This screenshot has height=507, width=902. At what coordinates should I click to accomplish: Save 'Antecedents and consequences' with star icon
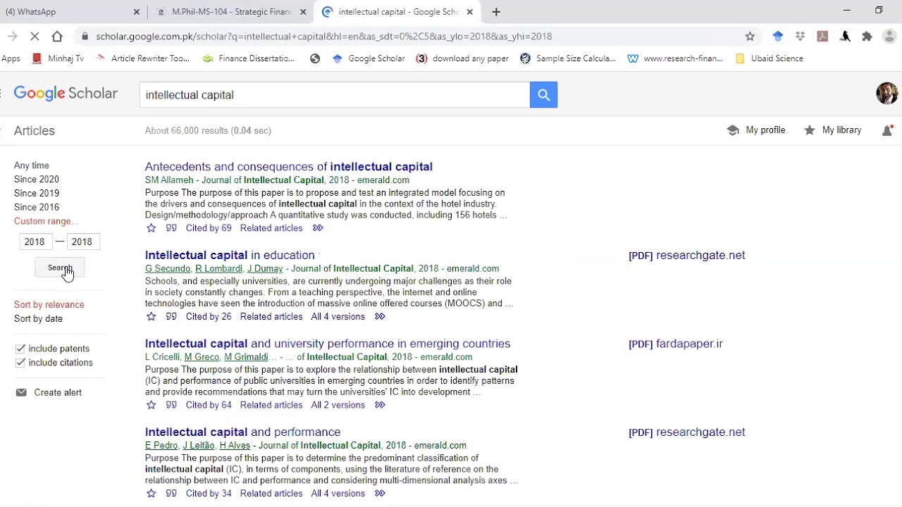click(x=151, y=228)
